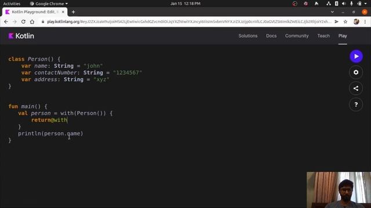Open a new browser tab
This screenshot has width=371, height=208.
click(x=74, y=12)
